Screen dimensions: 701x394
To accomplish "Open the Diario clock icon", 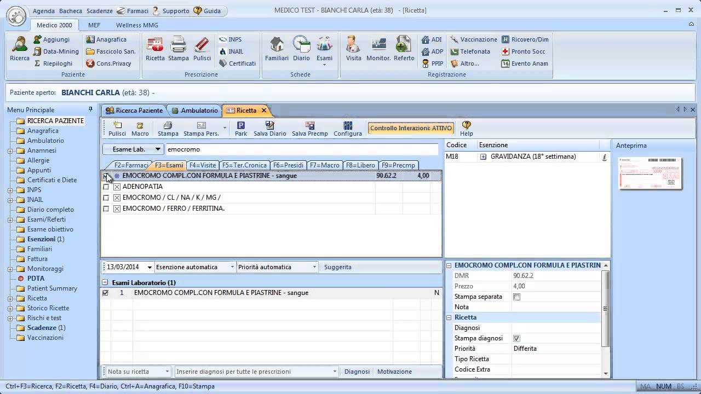I will [301, 49].
